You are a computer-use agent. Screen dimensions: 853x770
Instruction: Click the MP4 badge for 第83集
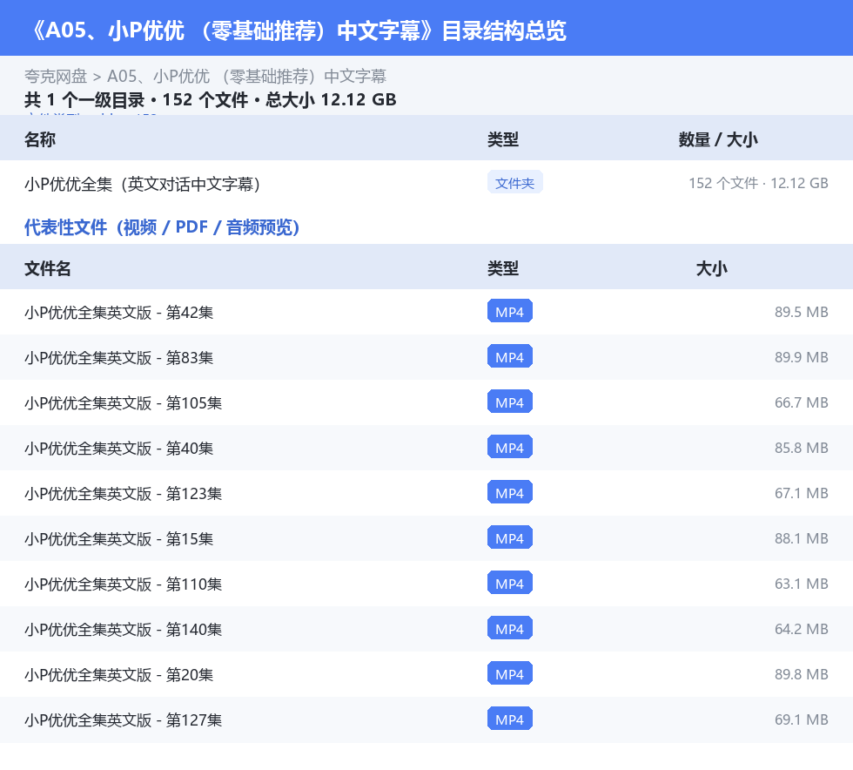pyautogui.click(x=510, y=356)
